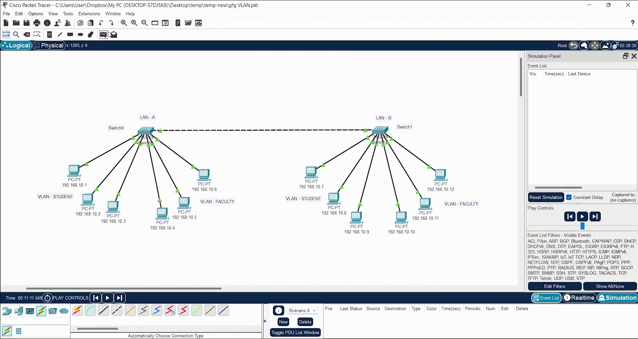Select Switch0 in LAN - A
Screen dimensions: 638x339
tap(146, 131)
